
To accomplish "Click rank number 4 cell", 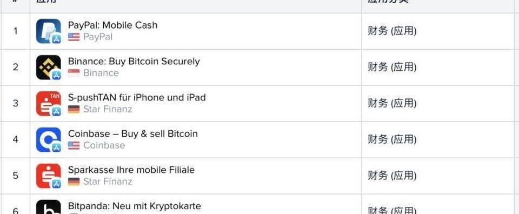I will click(16, 139).
